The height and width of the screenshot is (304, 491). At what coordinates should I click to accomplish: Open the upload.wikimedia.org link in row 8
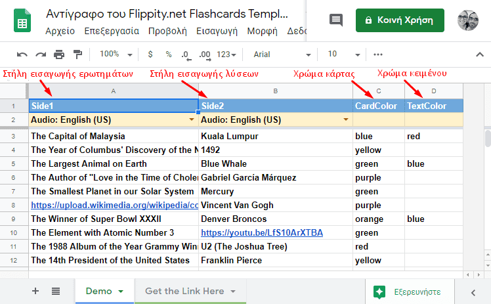[115, 205]
